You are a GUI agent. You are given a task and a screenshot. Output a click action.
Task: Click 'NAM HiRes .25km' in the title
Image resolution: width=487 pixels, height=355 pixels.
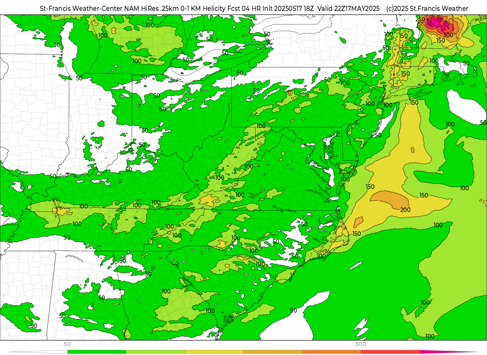(x=151, y=9)
